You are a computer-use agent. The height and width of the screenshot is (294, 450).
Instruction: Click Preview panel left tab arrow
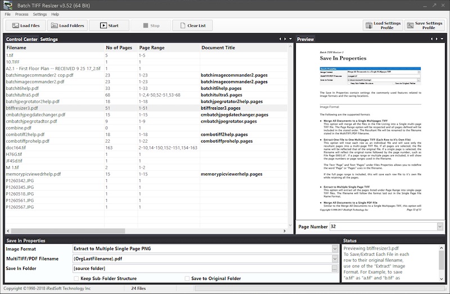[x=431, y=39]
